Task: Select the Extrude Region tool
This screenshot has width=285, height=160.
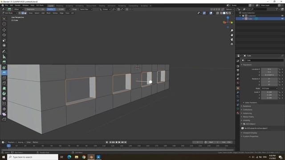Action: (x=4, y=62)
